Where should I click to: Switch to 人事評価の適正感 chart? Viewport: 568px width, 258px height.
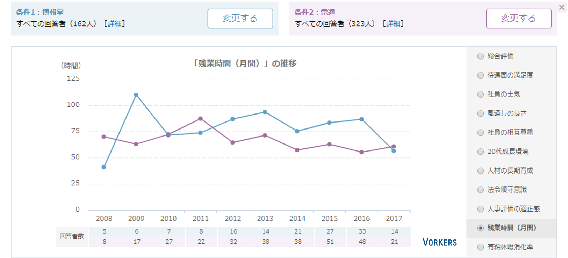[481, 209]
